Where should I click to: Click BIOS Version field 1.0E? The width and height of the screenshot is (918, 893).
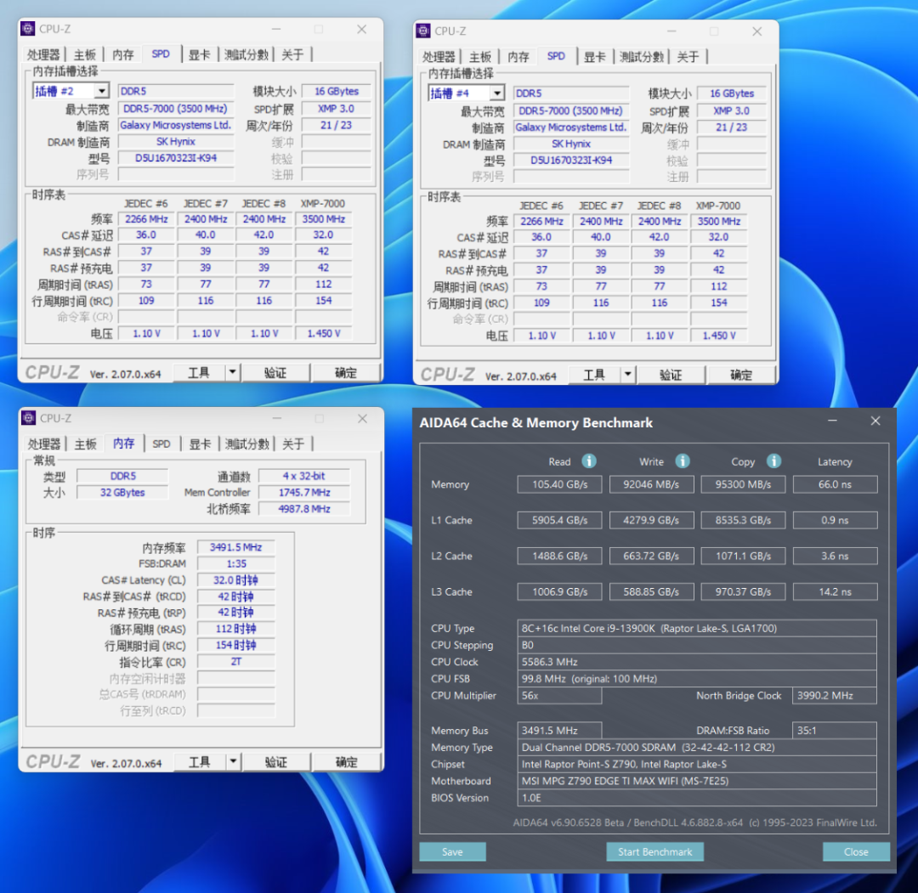click(x=697, y=798)
